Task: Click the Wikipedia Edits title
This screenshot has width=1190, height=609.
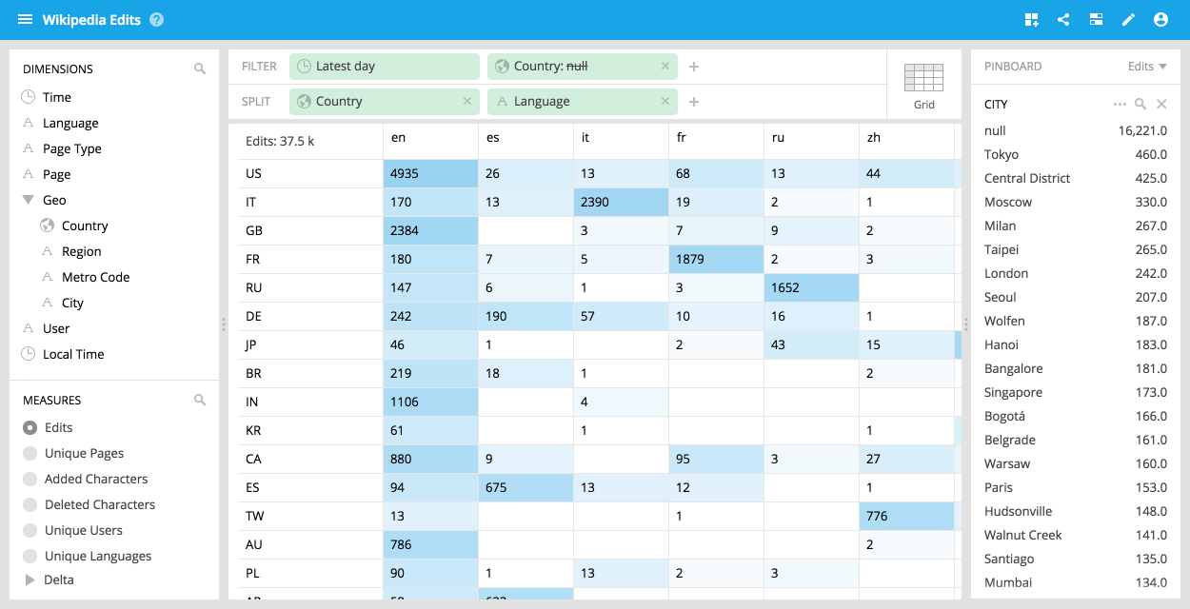Action: click(x=91, y=19)
